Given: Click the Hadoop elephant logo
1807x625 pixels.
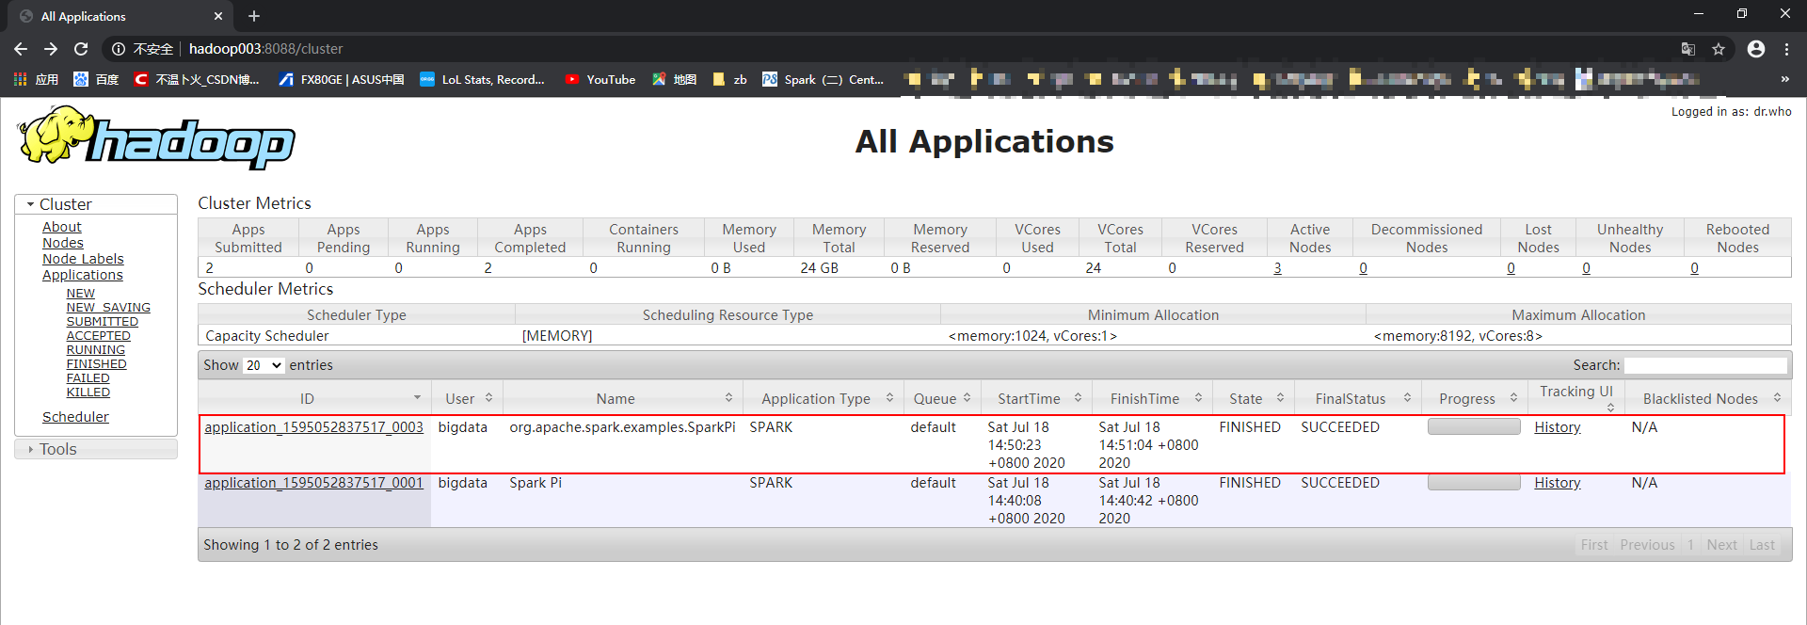Looking at the screenshot, I should tap(156, 137).
